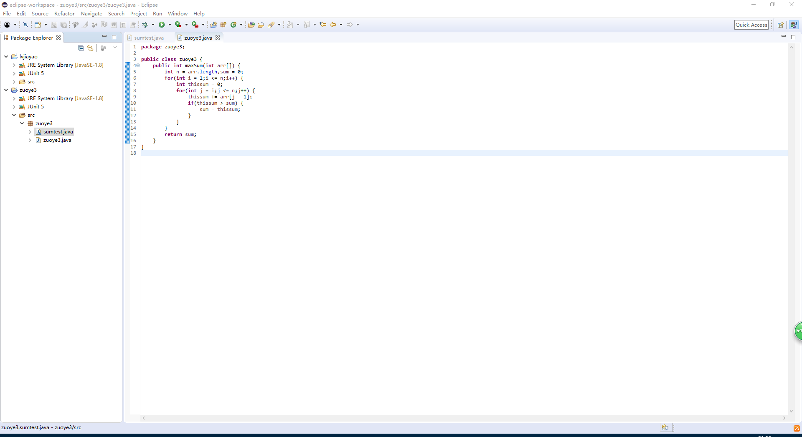Maximize the editor area
Screen dimensions: 802x437
793,37
